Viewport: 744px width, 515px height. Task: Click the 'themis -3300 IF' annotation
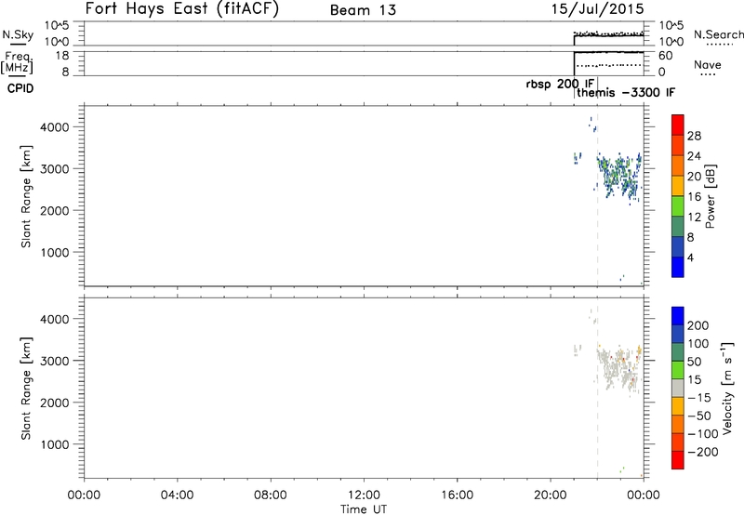(x=626, y=92)
